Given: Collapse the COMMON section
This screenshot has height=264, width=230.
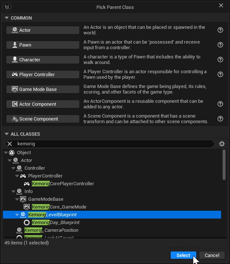Looking at the screenshot, I should 6,18.
